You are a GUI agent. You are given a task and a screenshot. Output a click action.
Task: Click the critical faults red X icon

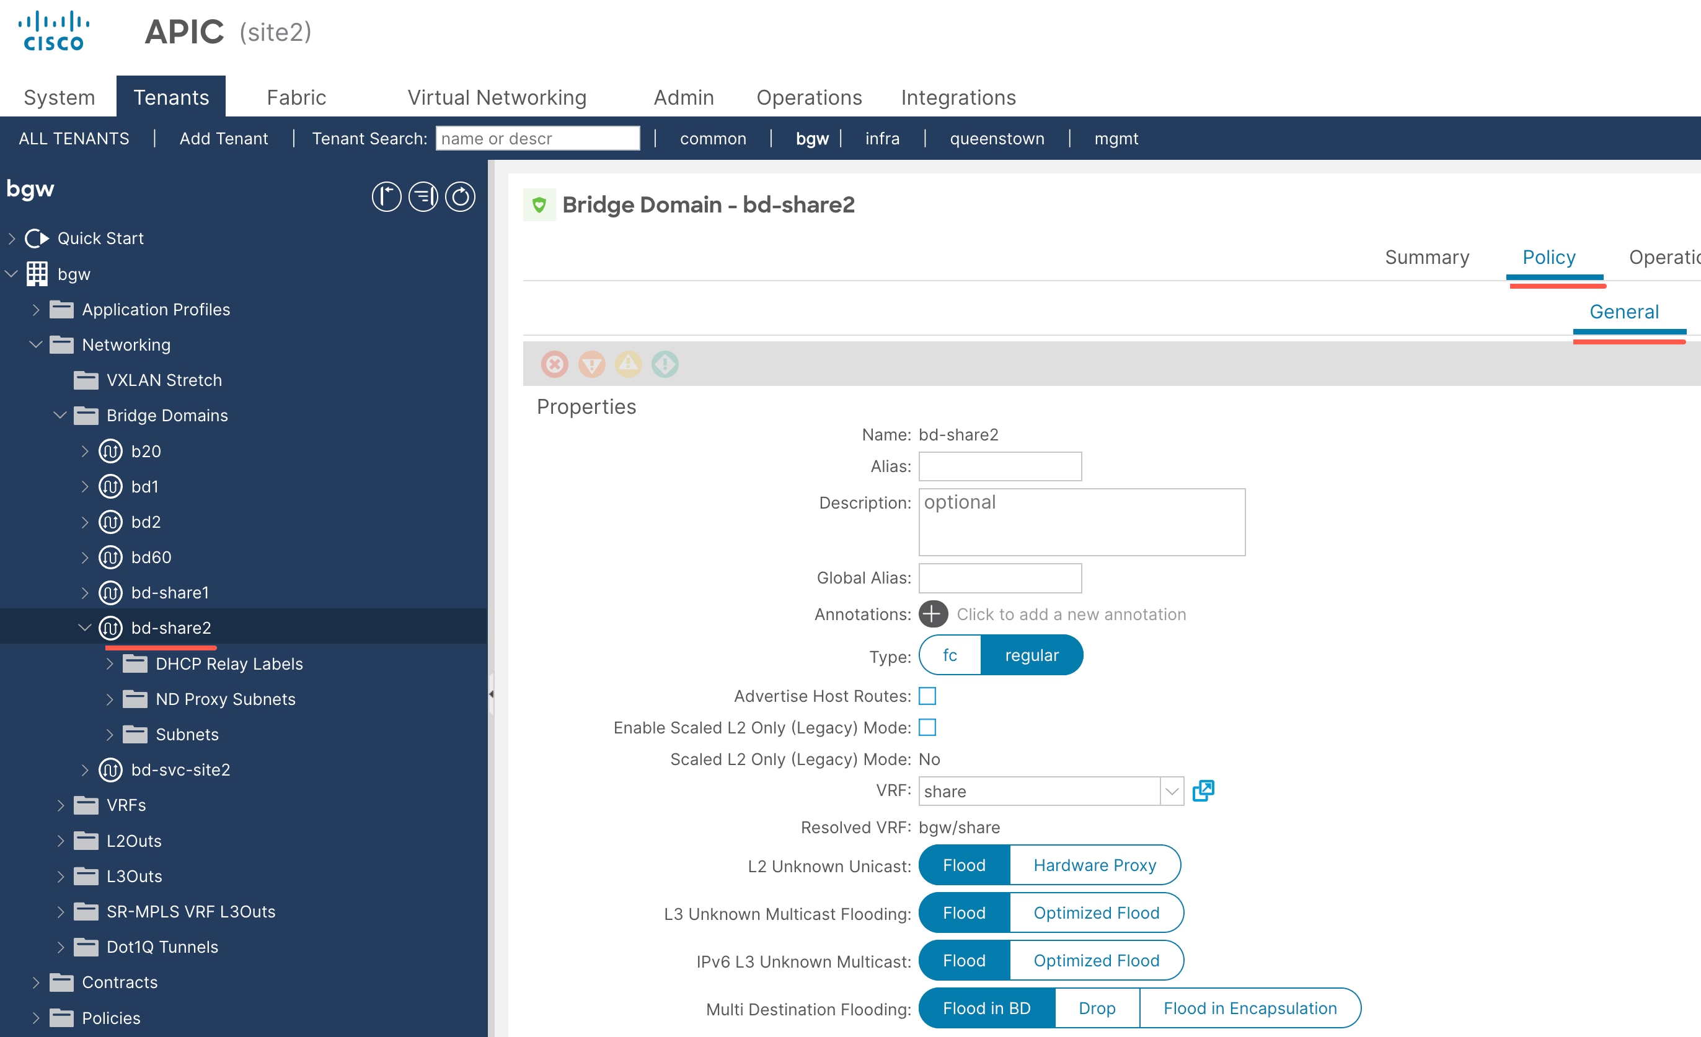[x=554, y=364]
